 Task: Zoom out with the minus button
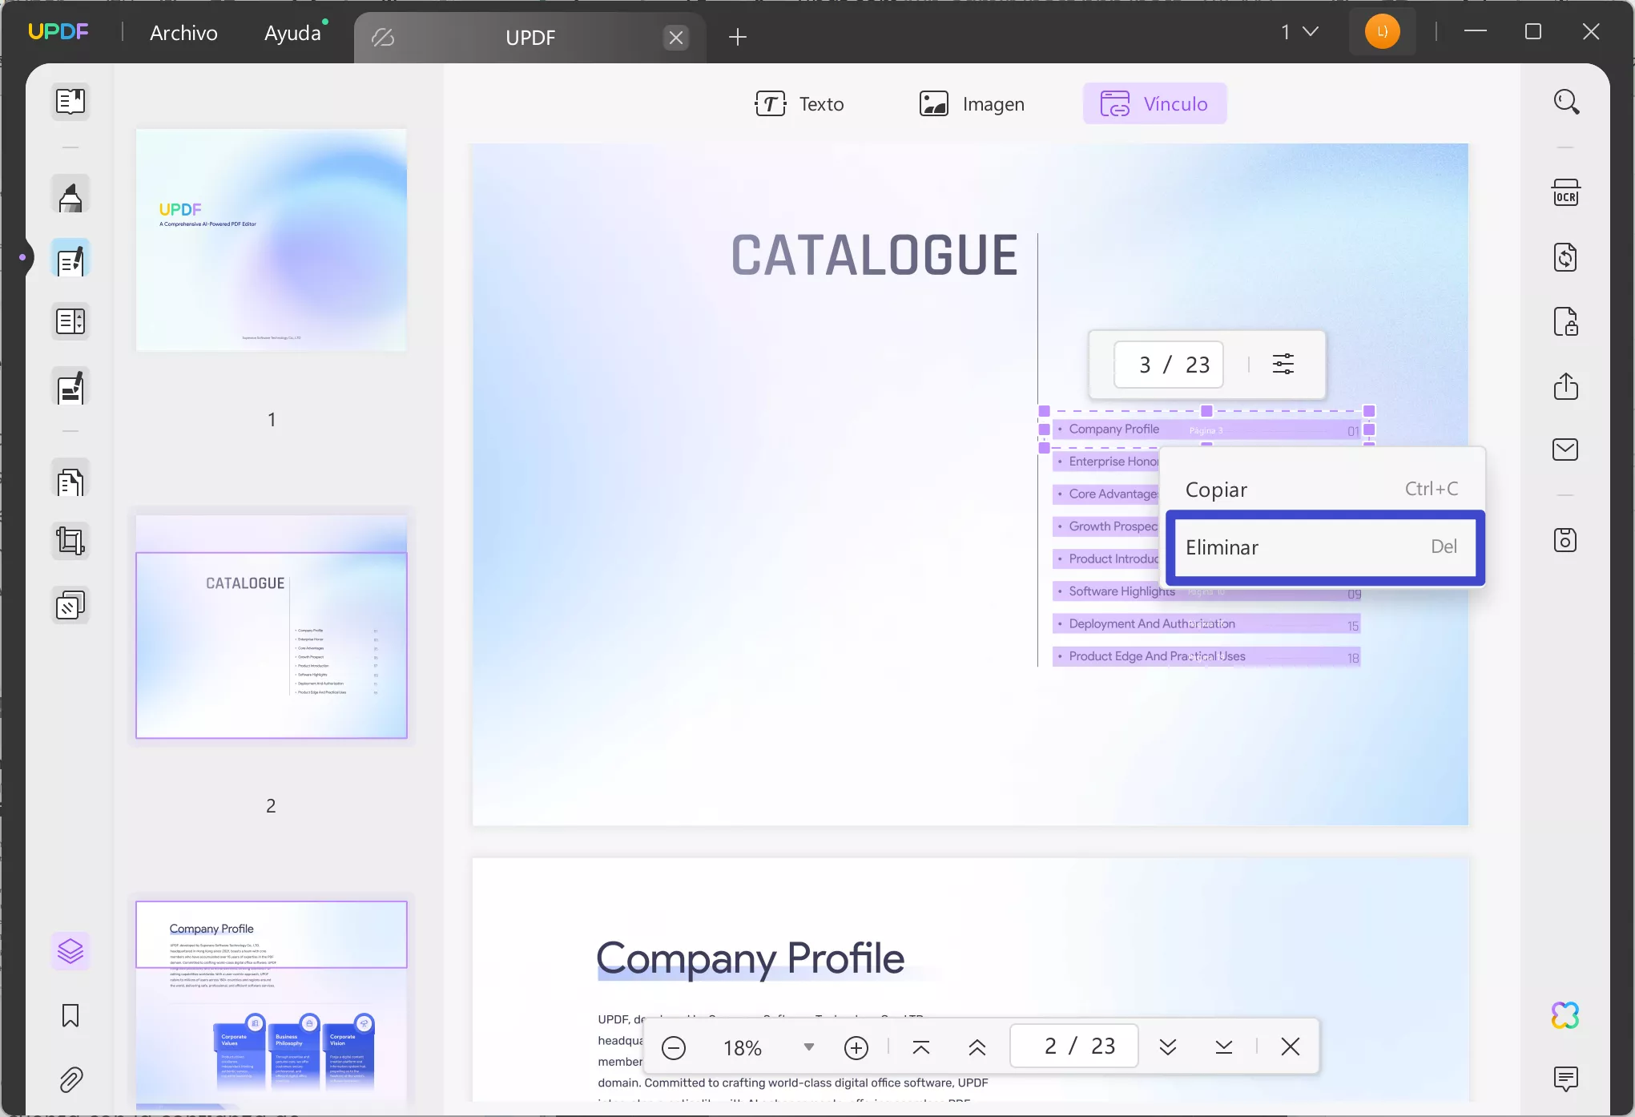click(x=674, y=1047)
